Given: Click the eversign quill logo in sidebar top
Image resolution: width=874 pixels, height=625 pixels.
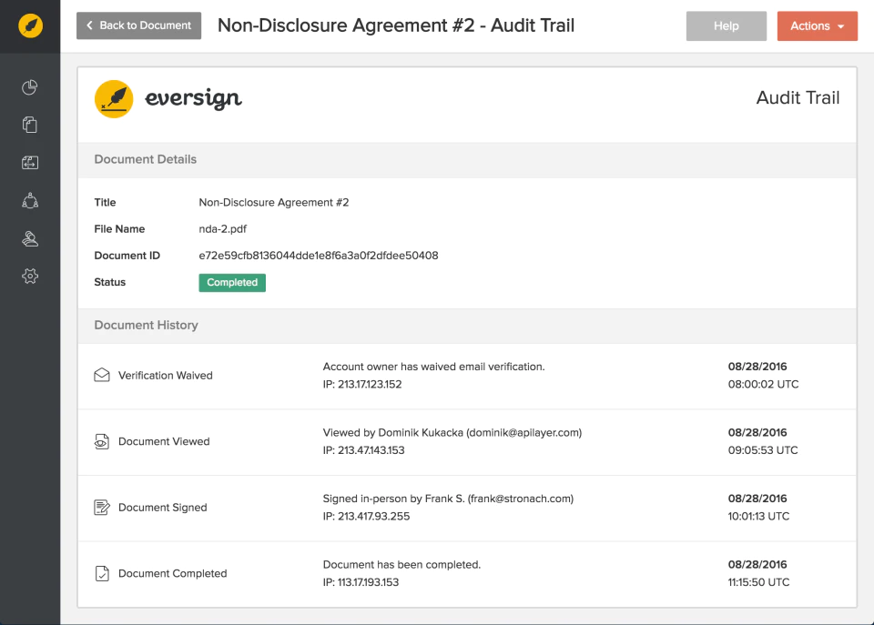Looking at the screenshot, I should 30,25.
